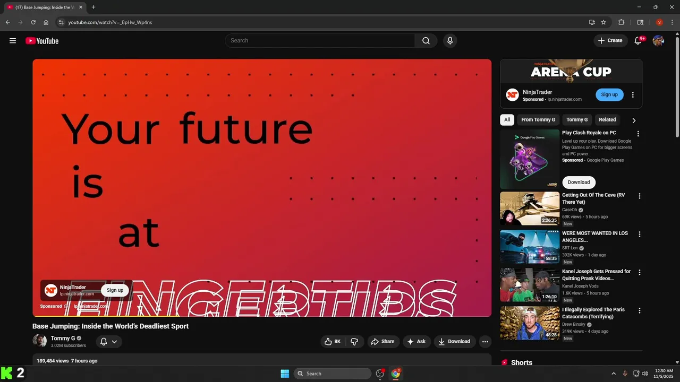Click the ad info icon next to Sponsored

66,306
